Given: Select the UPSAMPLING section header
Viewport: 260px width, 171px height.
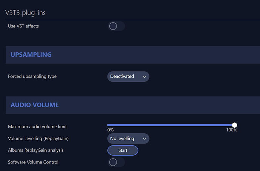Looking at the screenshot, I should pyautogui.click(x=31, y=55).
